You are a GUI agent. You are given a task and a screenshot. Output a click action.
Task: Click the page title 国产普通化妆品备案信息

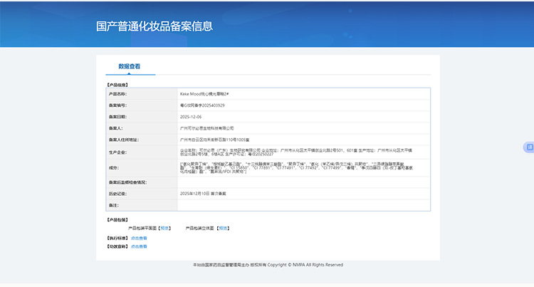(x=155, y=26)
